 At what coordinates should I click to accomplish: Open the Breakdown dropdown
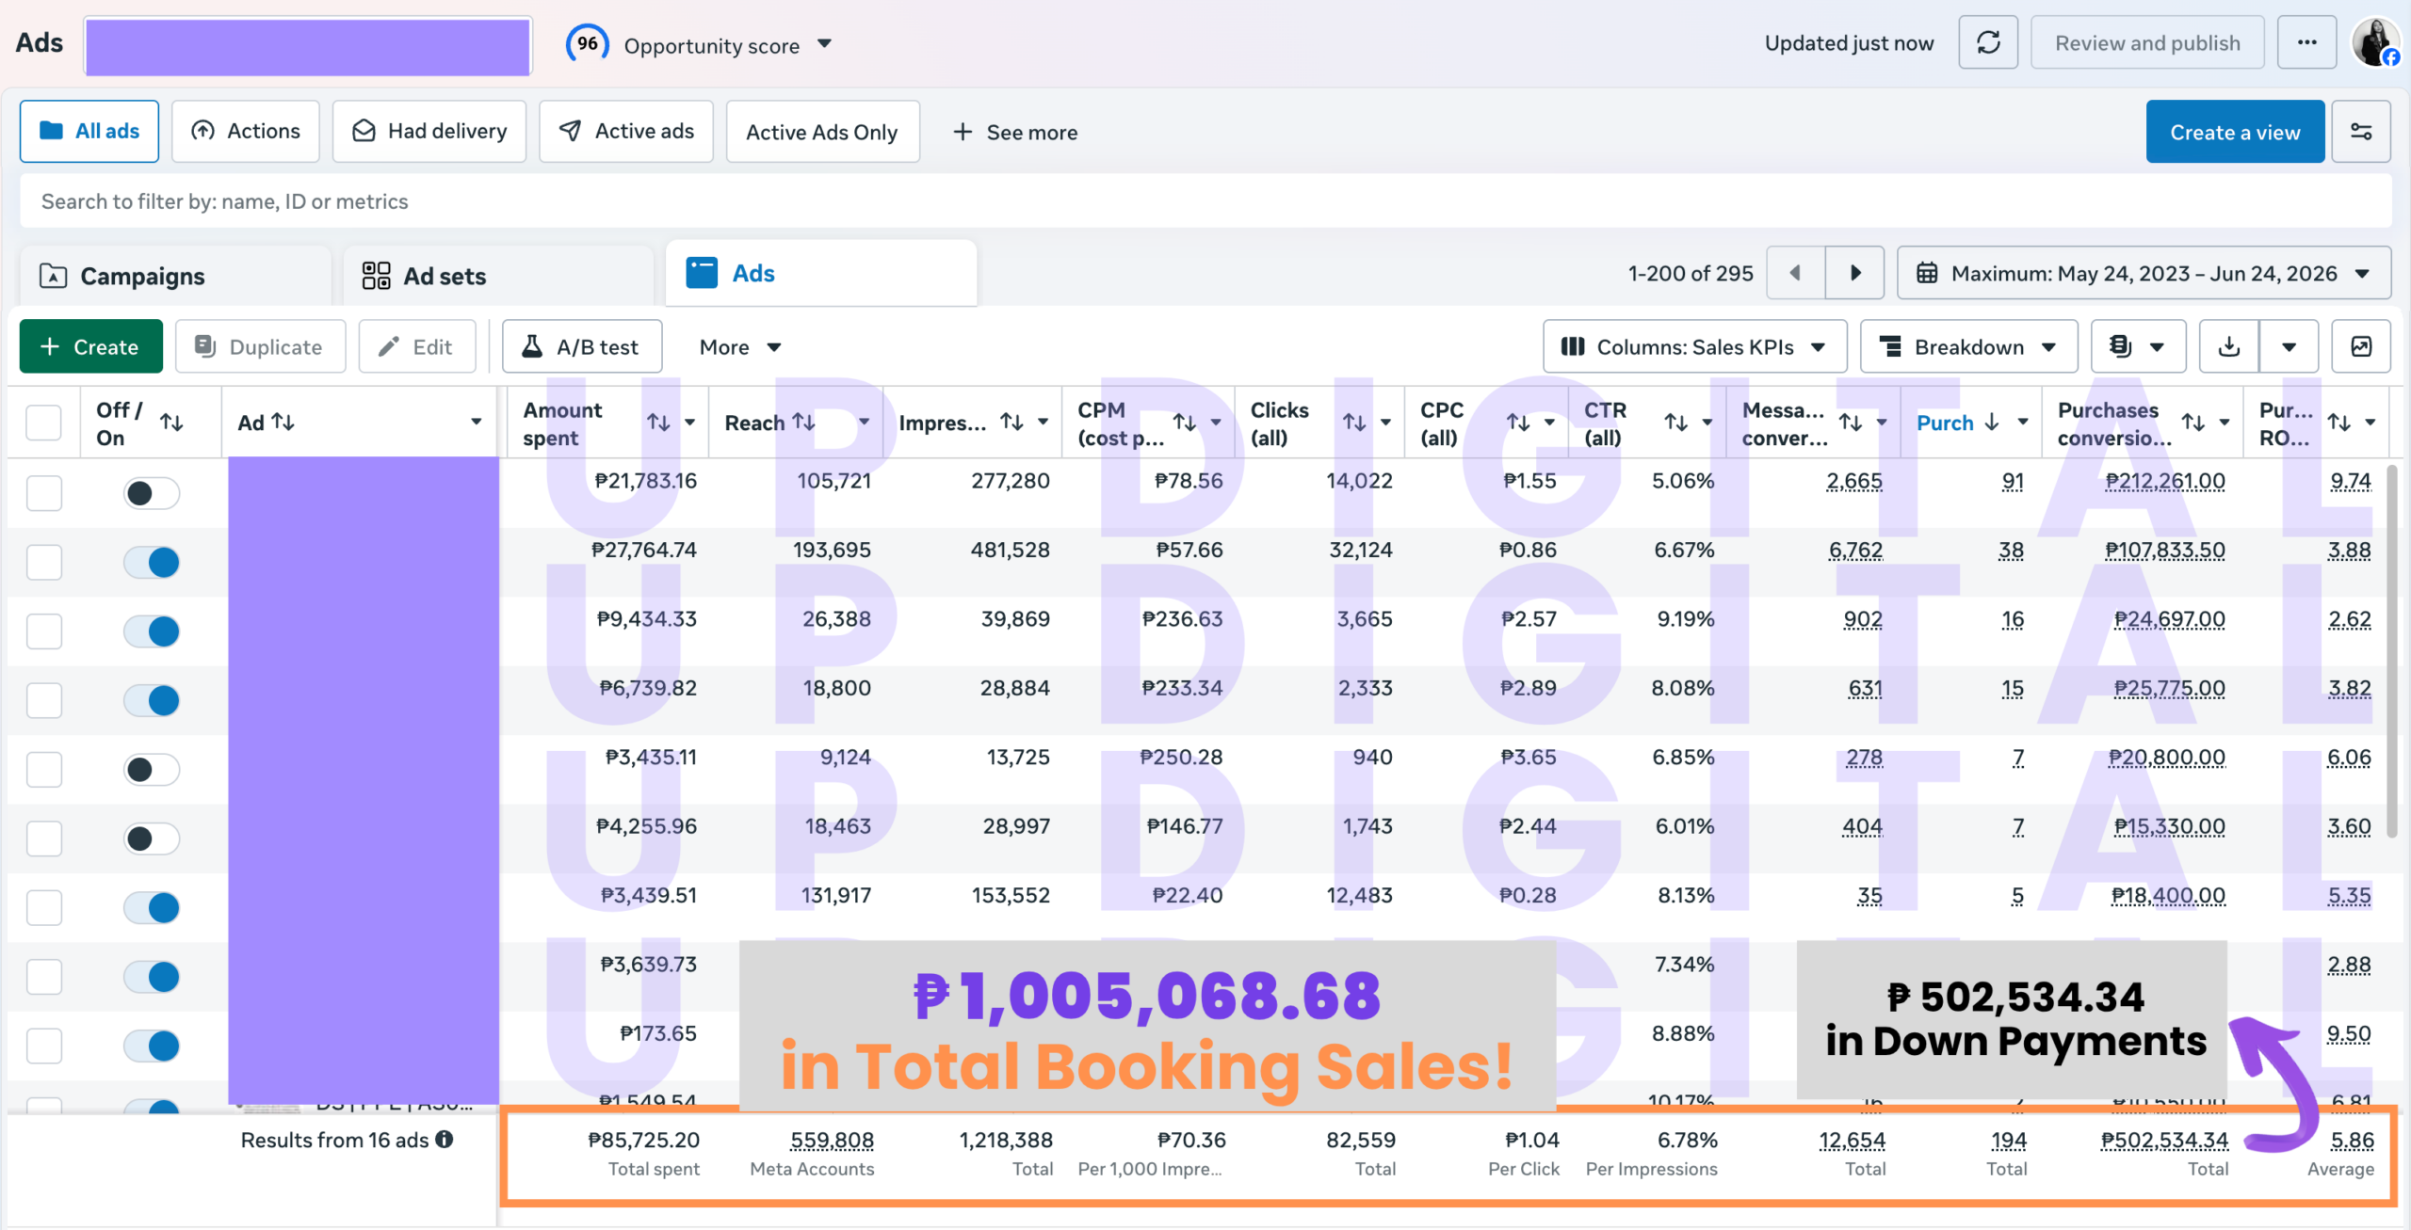1969,346
